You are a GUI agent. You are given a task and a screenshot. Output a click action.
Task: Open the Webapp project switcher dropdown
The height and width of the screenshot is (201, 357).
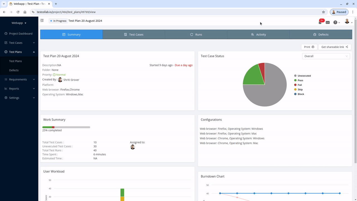(19, 23)
